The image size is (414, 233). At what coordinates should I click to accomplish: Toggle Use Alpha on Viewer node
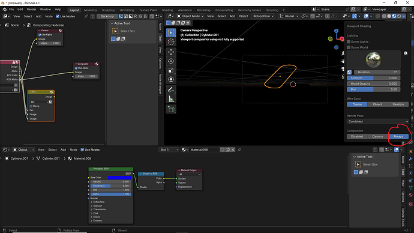pos(40,35)
